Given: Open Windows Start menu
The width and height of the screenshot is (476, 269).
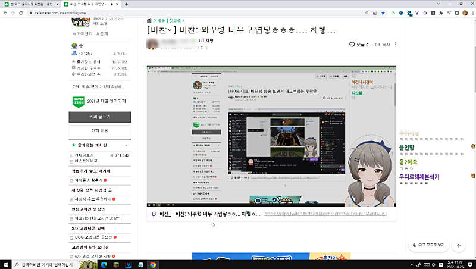Looking at the screenshot, I should [5, 265].
